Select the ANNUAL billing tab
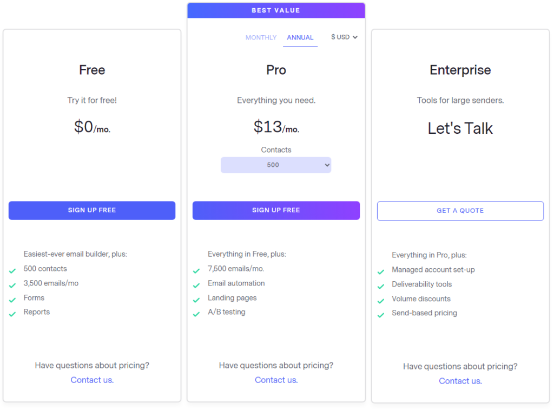554x409 pixels. pos(300,37)
